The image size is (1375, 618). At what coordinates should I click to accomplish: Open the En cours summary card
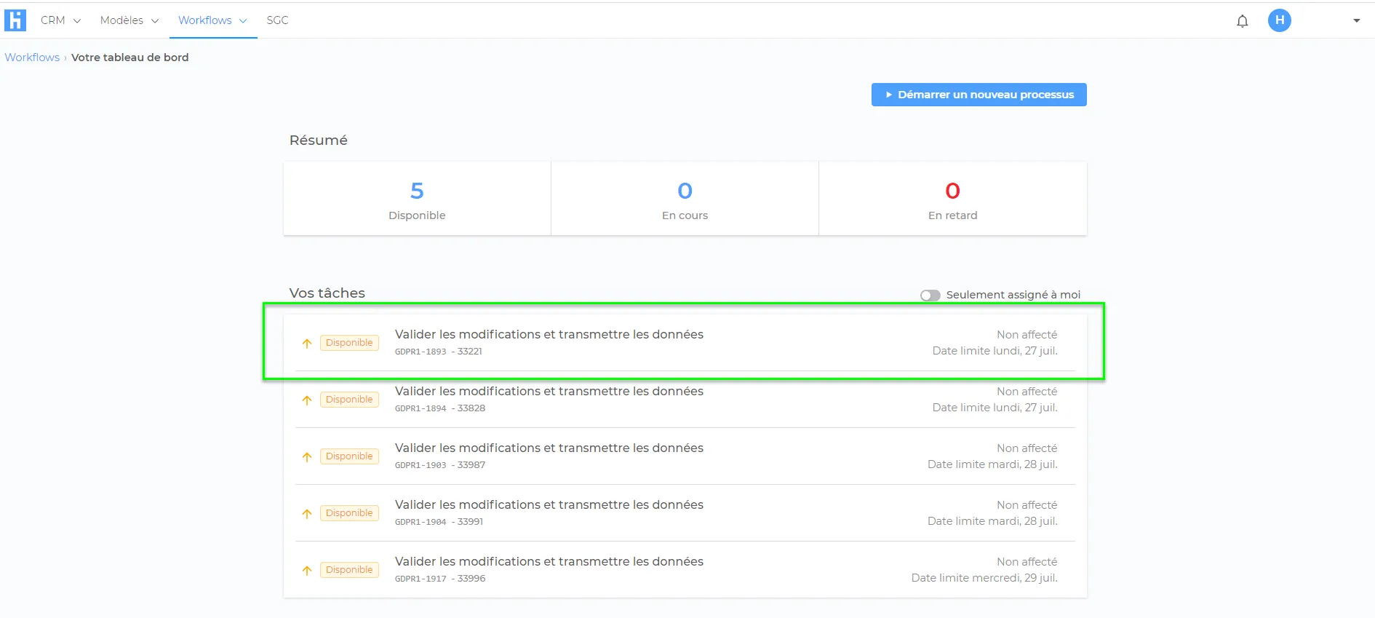[685, 199]
